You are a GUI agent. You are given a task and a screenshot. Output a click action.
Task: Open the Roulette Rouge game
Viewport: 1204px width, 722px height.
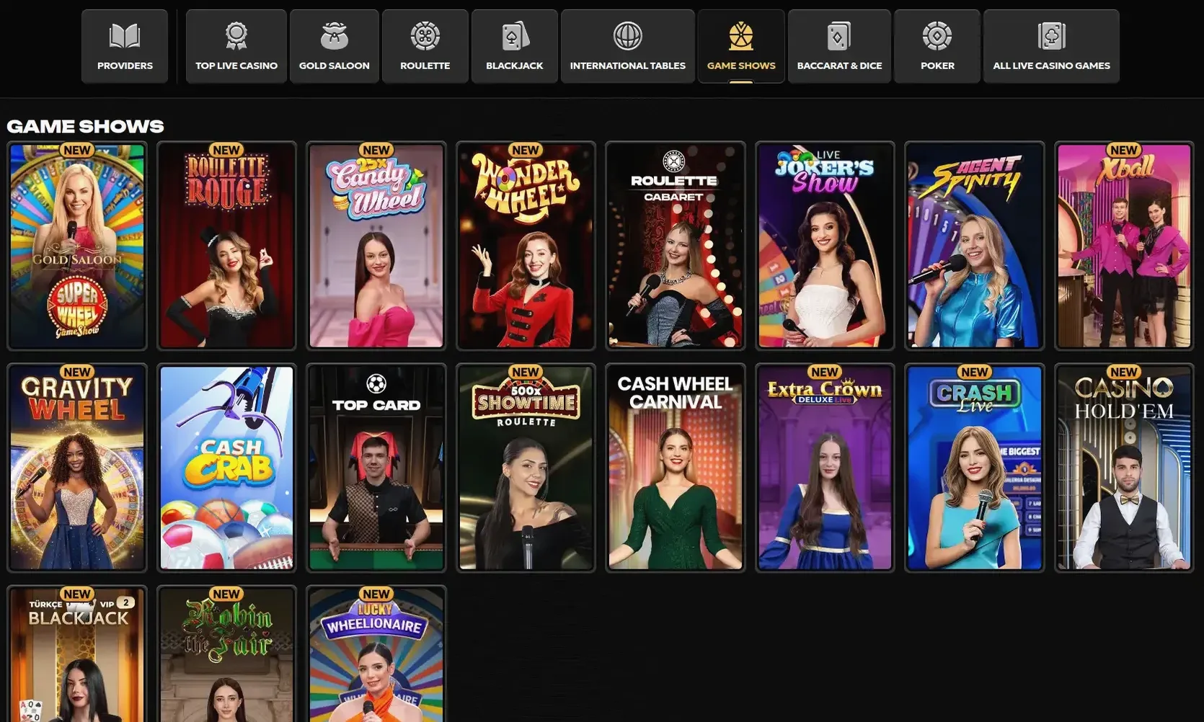click(x=227, y=246)
